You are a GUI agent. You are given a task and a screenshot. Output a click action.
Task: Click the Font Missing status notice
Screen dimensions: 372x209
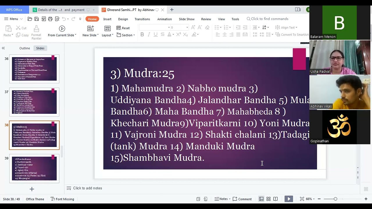(62, 199)
